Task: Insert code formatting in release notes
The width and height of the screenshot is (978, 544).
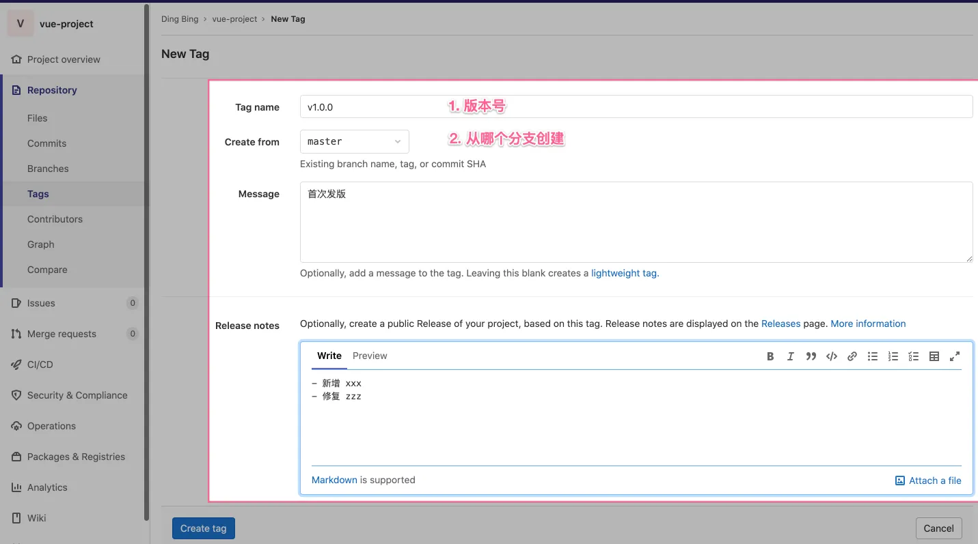Action: click(832, 356)
